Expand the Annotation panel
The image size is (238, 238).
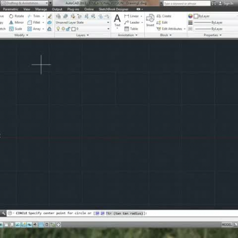[128, 35]
